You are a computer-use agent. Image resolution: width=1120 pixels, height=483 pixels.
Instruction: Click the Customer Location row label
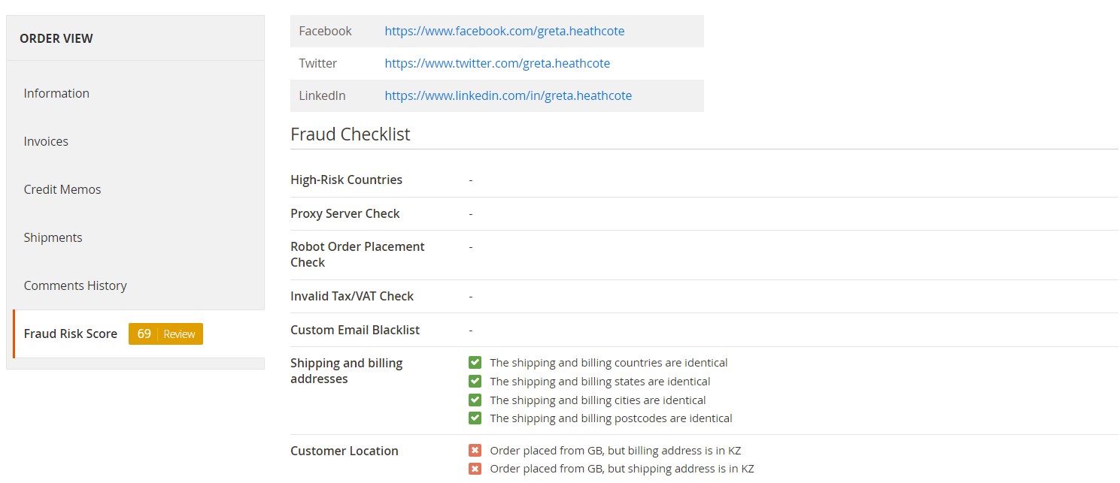click(x=344, y=451)
